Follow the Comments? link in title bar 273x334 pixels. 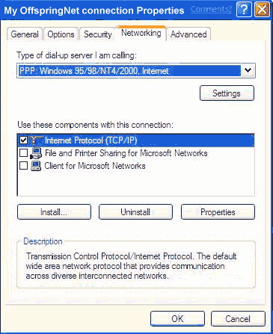[x=211, y=10]
